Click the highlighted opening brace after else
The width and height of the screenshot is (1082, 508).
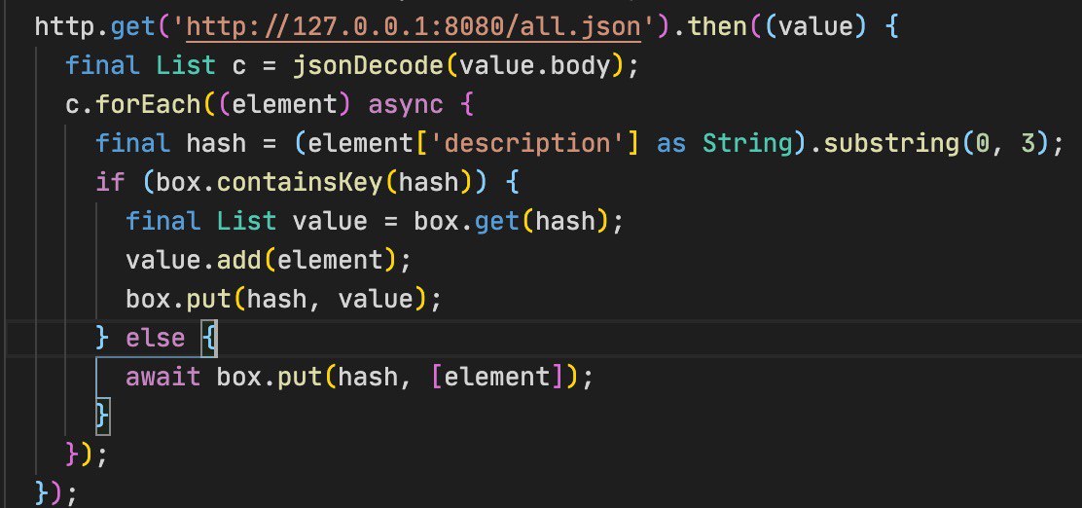point(209,339)
